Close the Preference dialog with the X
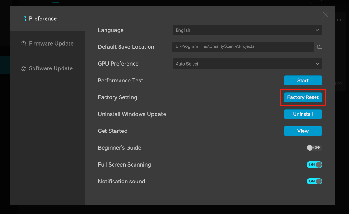349x214 pixels. click(x=325, y=15)
